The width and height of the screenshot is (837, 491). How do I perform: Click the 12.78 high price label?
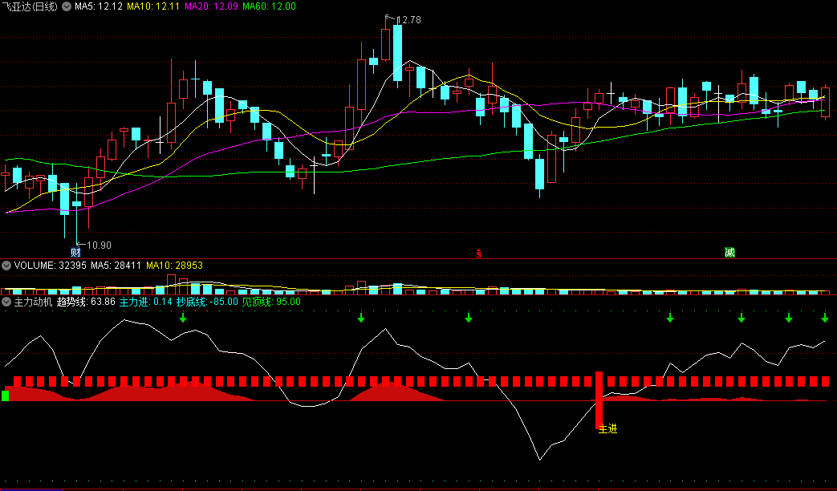tap(409, 20)
